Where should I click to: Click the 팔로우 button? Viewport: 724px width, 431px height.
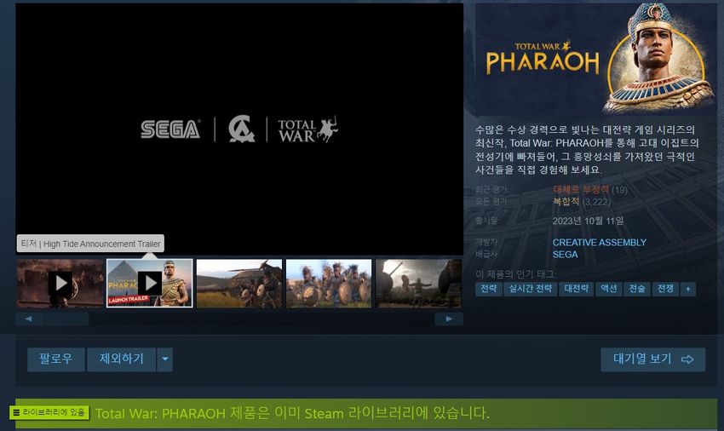tap(56, 359)
